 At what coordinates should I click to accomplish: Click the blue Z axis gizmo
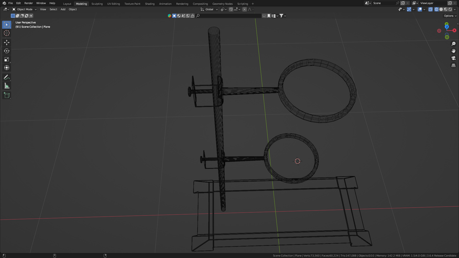pyautogui.click(x=447, y=27)
